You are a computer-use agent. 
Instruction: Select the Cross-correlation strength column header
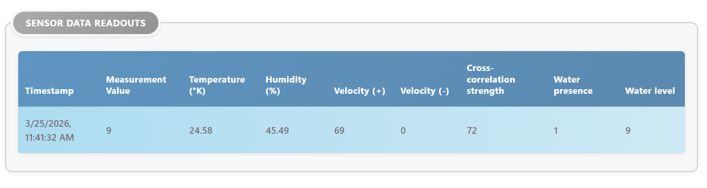point(490,79)
